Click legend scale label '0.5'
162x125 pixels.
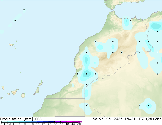coord(9,124)
